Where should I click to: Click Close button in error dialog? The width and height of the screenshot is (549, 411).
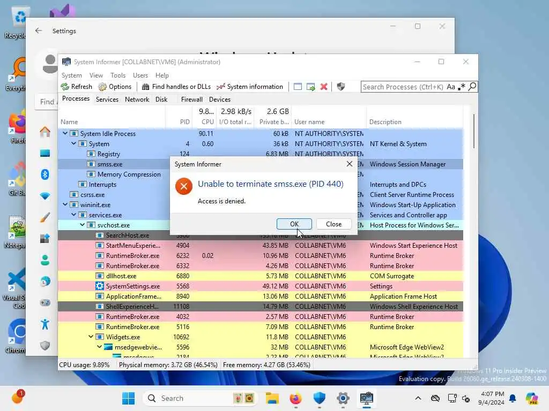(x=333, y=224)
